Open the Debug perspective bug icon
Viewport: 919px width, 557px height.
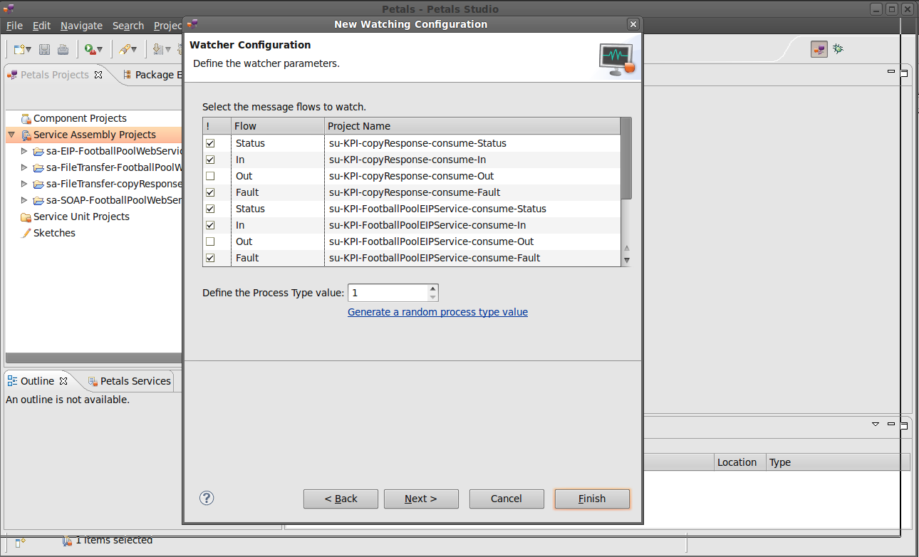(838, 49)
